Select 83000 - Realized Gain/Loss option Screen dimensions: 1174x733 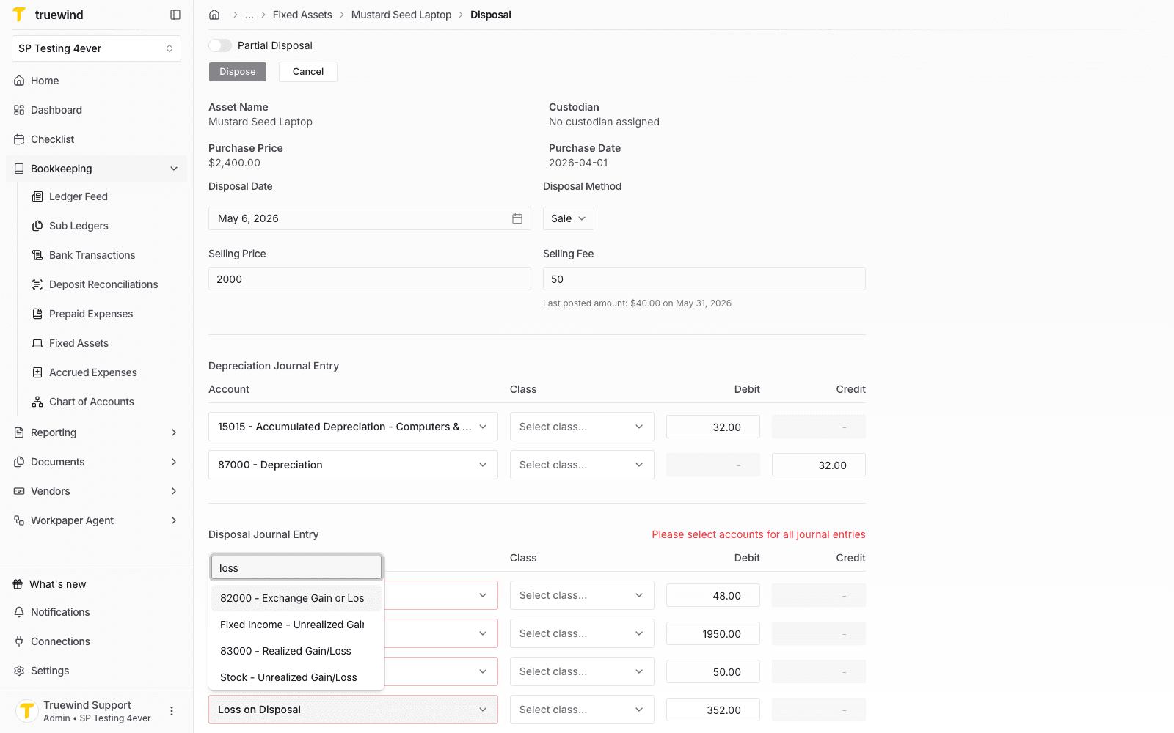296,651
